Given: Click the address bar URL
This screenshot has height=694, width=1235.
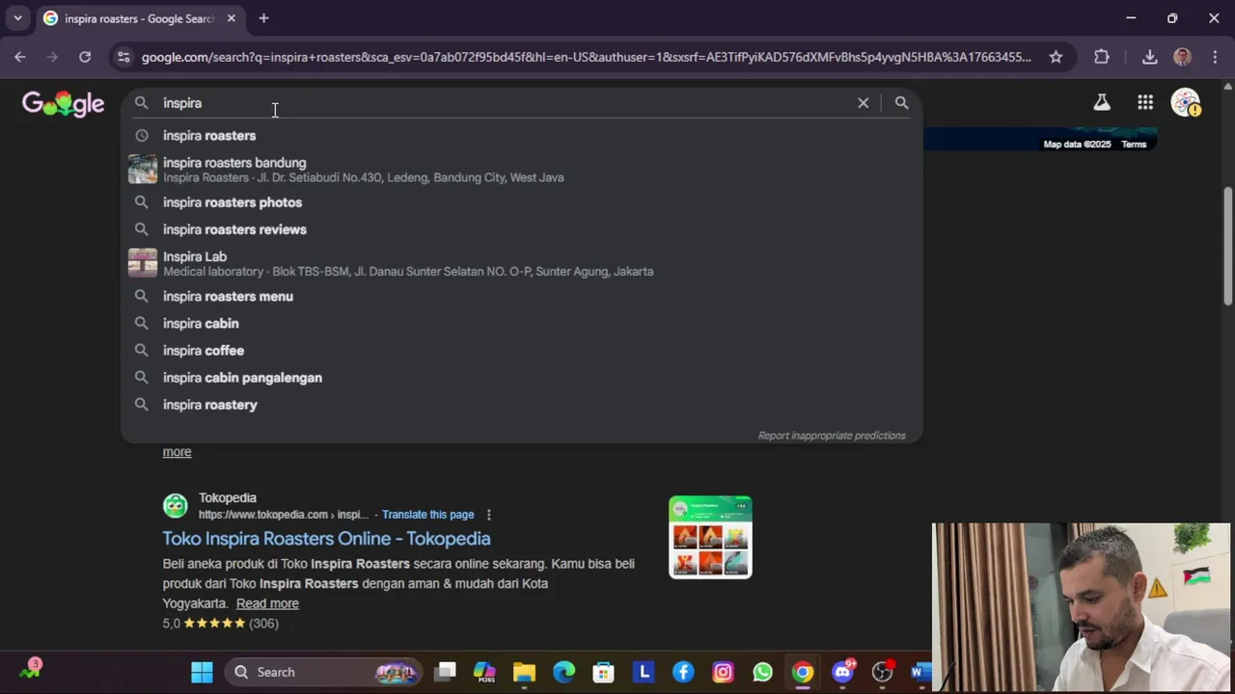Looking at the screenshot, I should (586, 57).
